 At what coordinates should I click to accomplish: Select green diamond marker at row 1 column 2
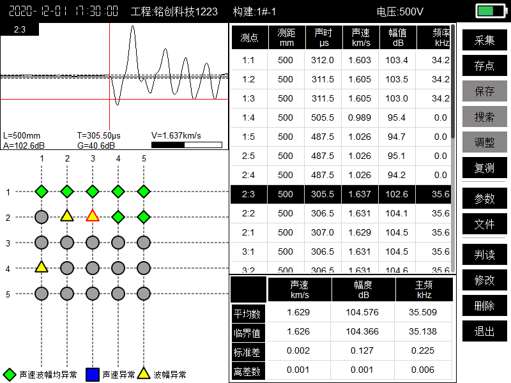click(x=67, y=191)
